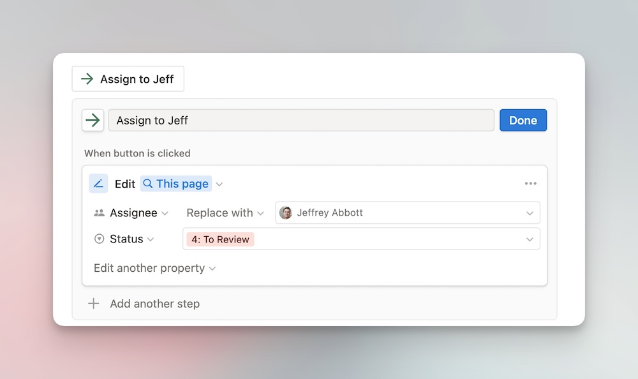The height and width of the screenshot is (379, 638).
Task: Click the plus icon for adding a step
Action: click(x=94, y=304)
